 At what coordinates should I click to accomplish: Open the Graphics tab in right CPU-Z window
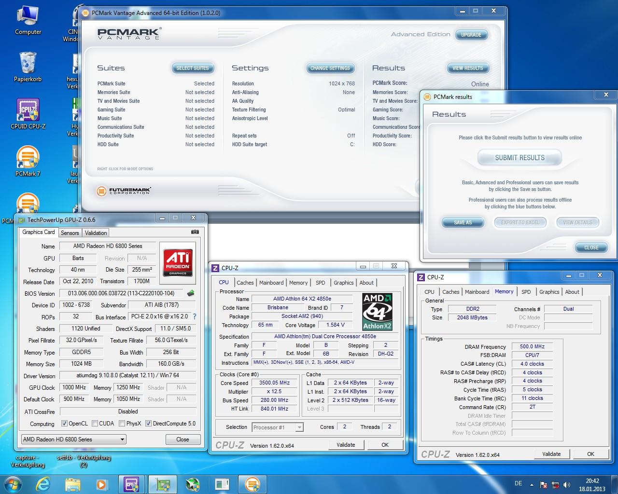549,292
